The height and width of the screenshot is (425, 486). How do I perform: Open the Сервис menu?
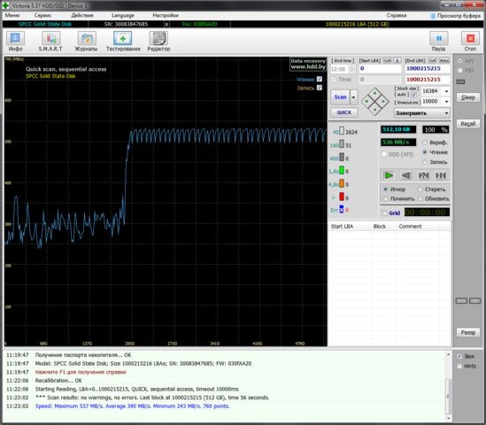(x=42, y=15)
